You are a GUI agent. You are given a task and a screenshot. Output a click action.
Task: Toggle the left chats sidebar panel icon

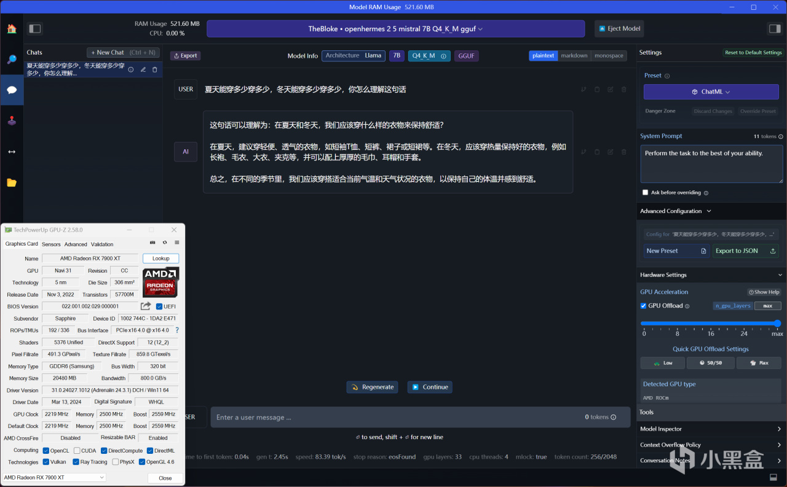[35, 28]
